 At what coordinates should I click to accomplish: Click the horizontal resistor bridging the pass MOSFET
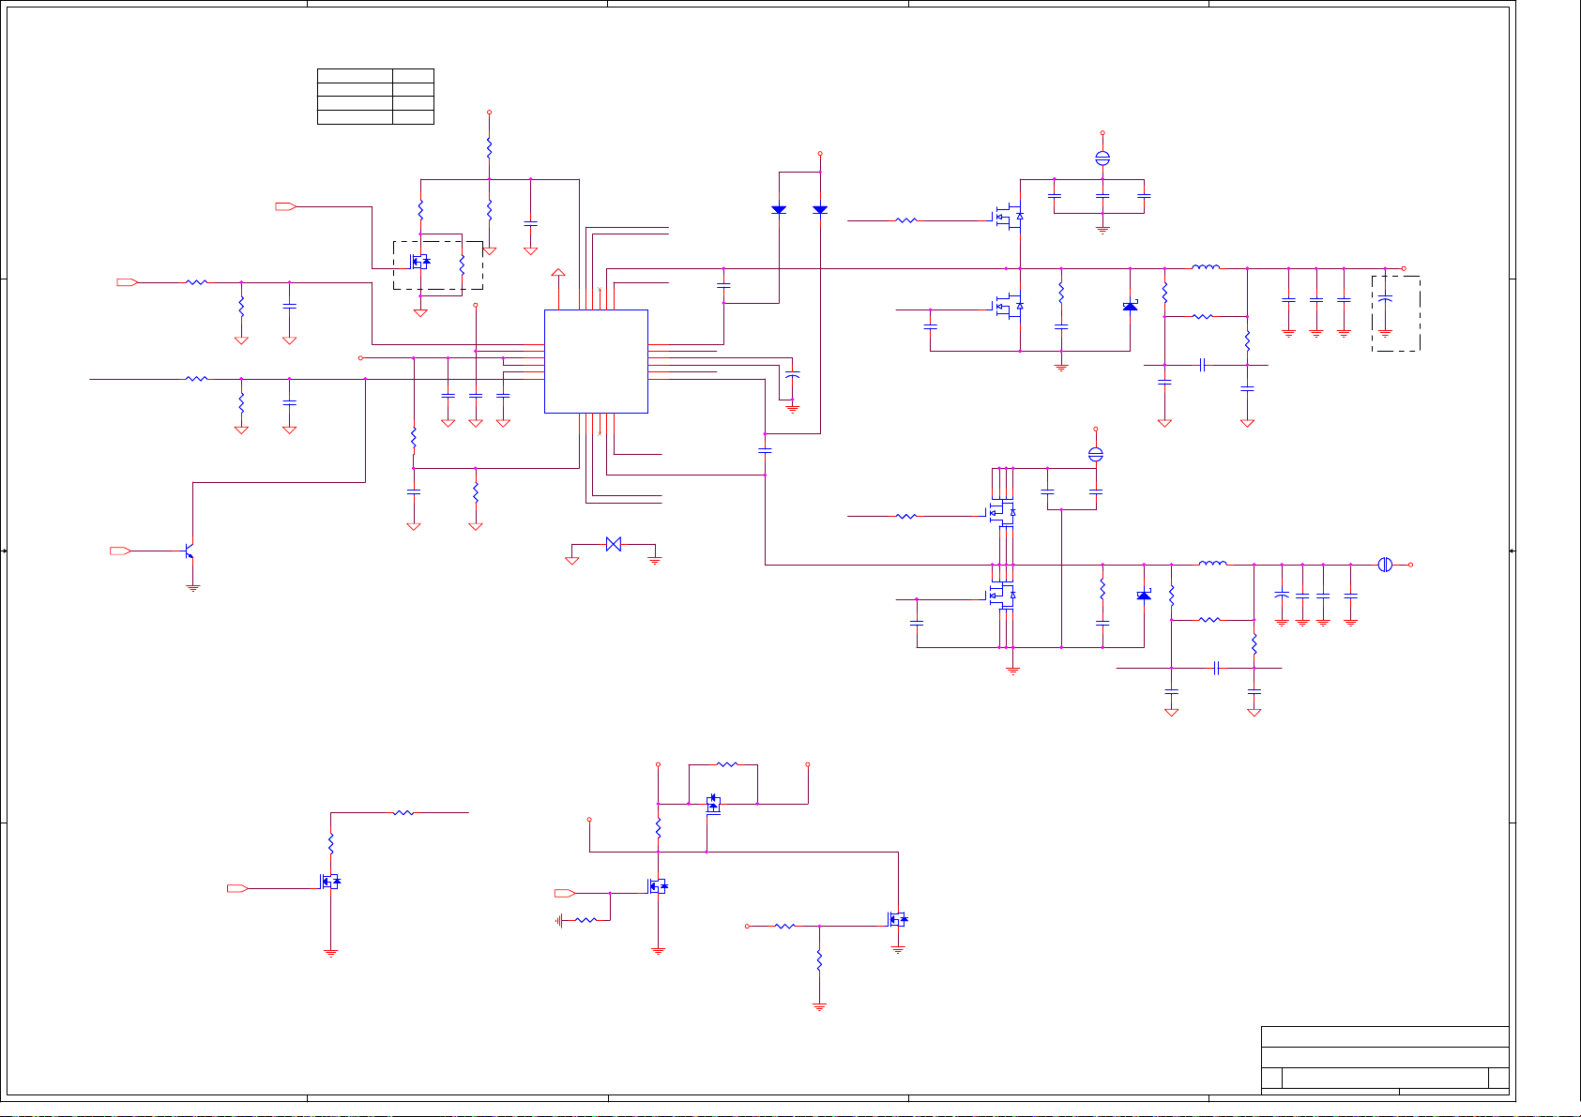click(x=727, y=764)
